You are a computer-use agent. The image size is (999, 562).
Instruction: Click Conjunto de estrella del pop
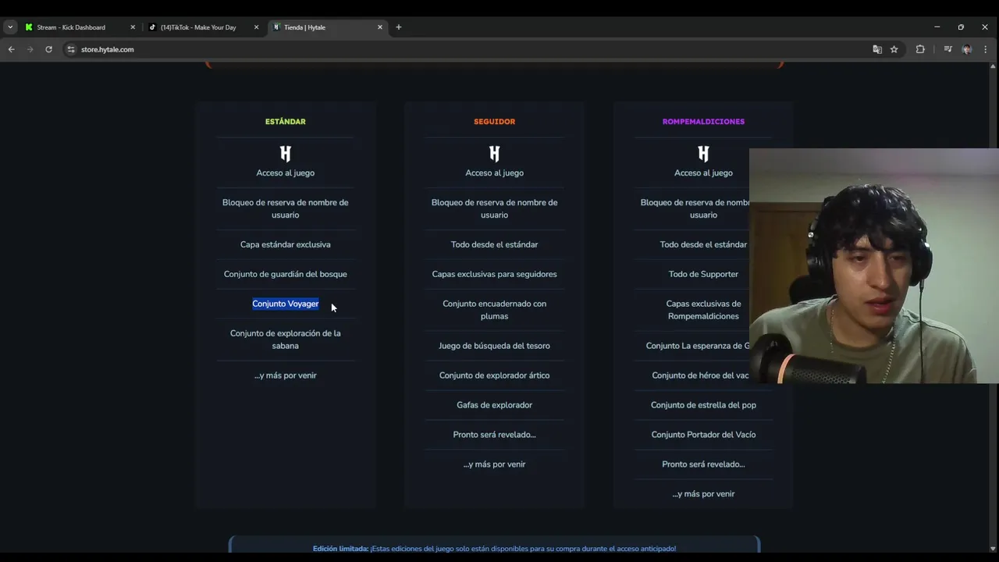(x=703, y=405)
